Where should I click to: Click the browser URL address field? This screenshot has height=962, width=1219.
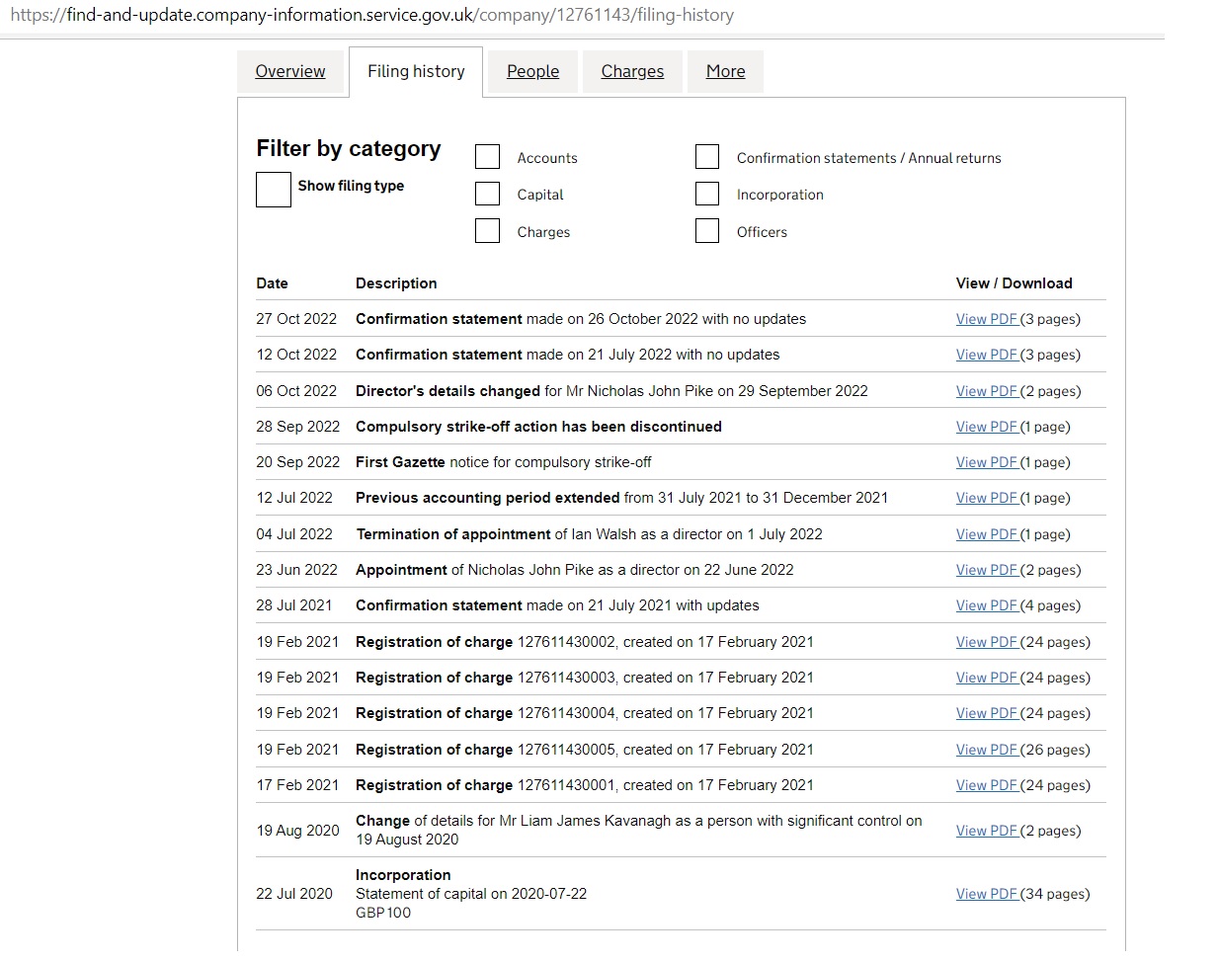395,15
